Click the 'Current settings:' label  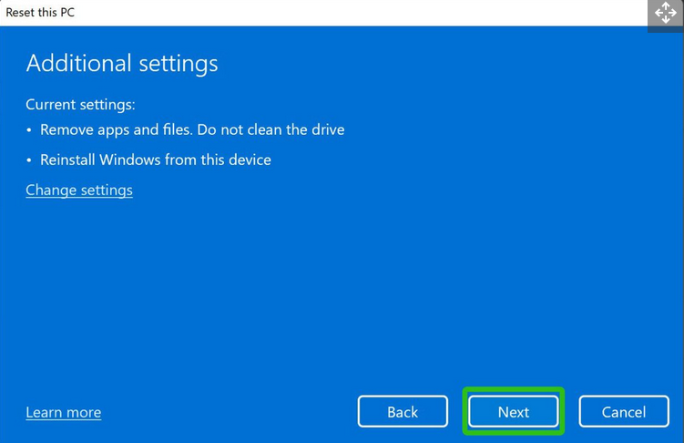click(x=81, y=105)
